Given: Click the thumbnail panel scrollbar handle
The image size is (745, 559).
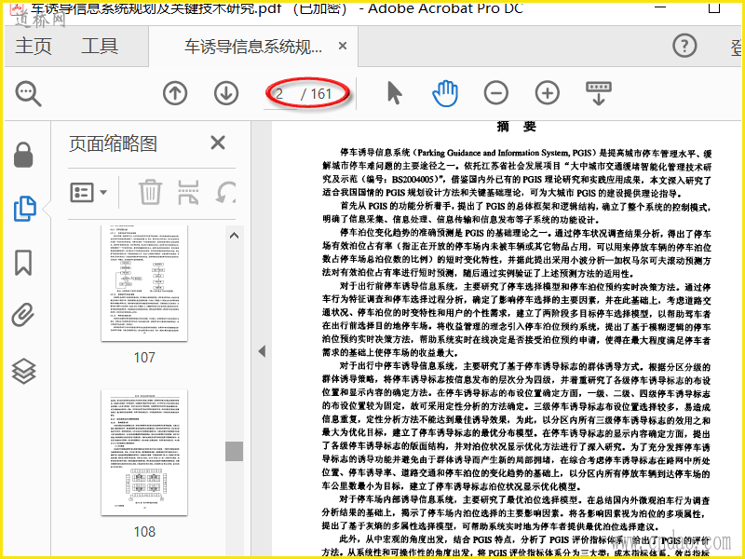Looking at the screenshot, I should [234, 451].
